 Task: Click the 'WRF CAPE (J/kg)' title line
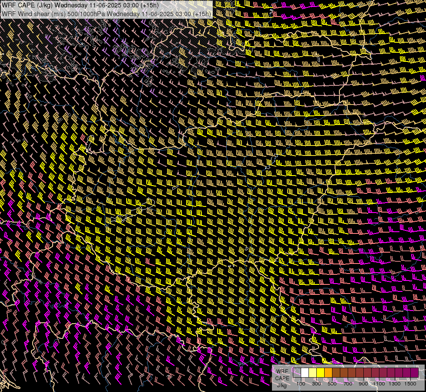click(x=80, y=5)
